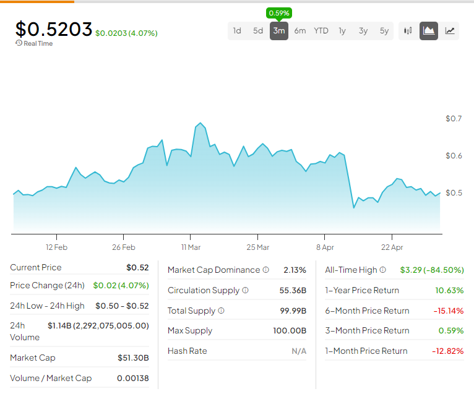474x399 pixels.
Task: Click the Circulation Supply value 55.36B
Action: 293,291
